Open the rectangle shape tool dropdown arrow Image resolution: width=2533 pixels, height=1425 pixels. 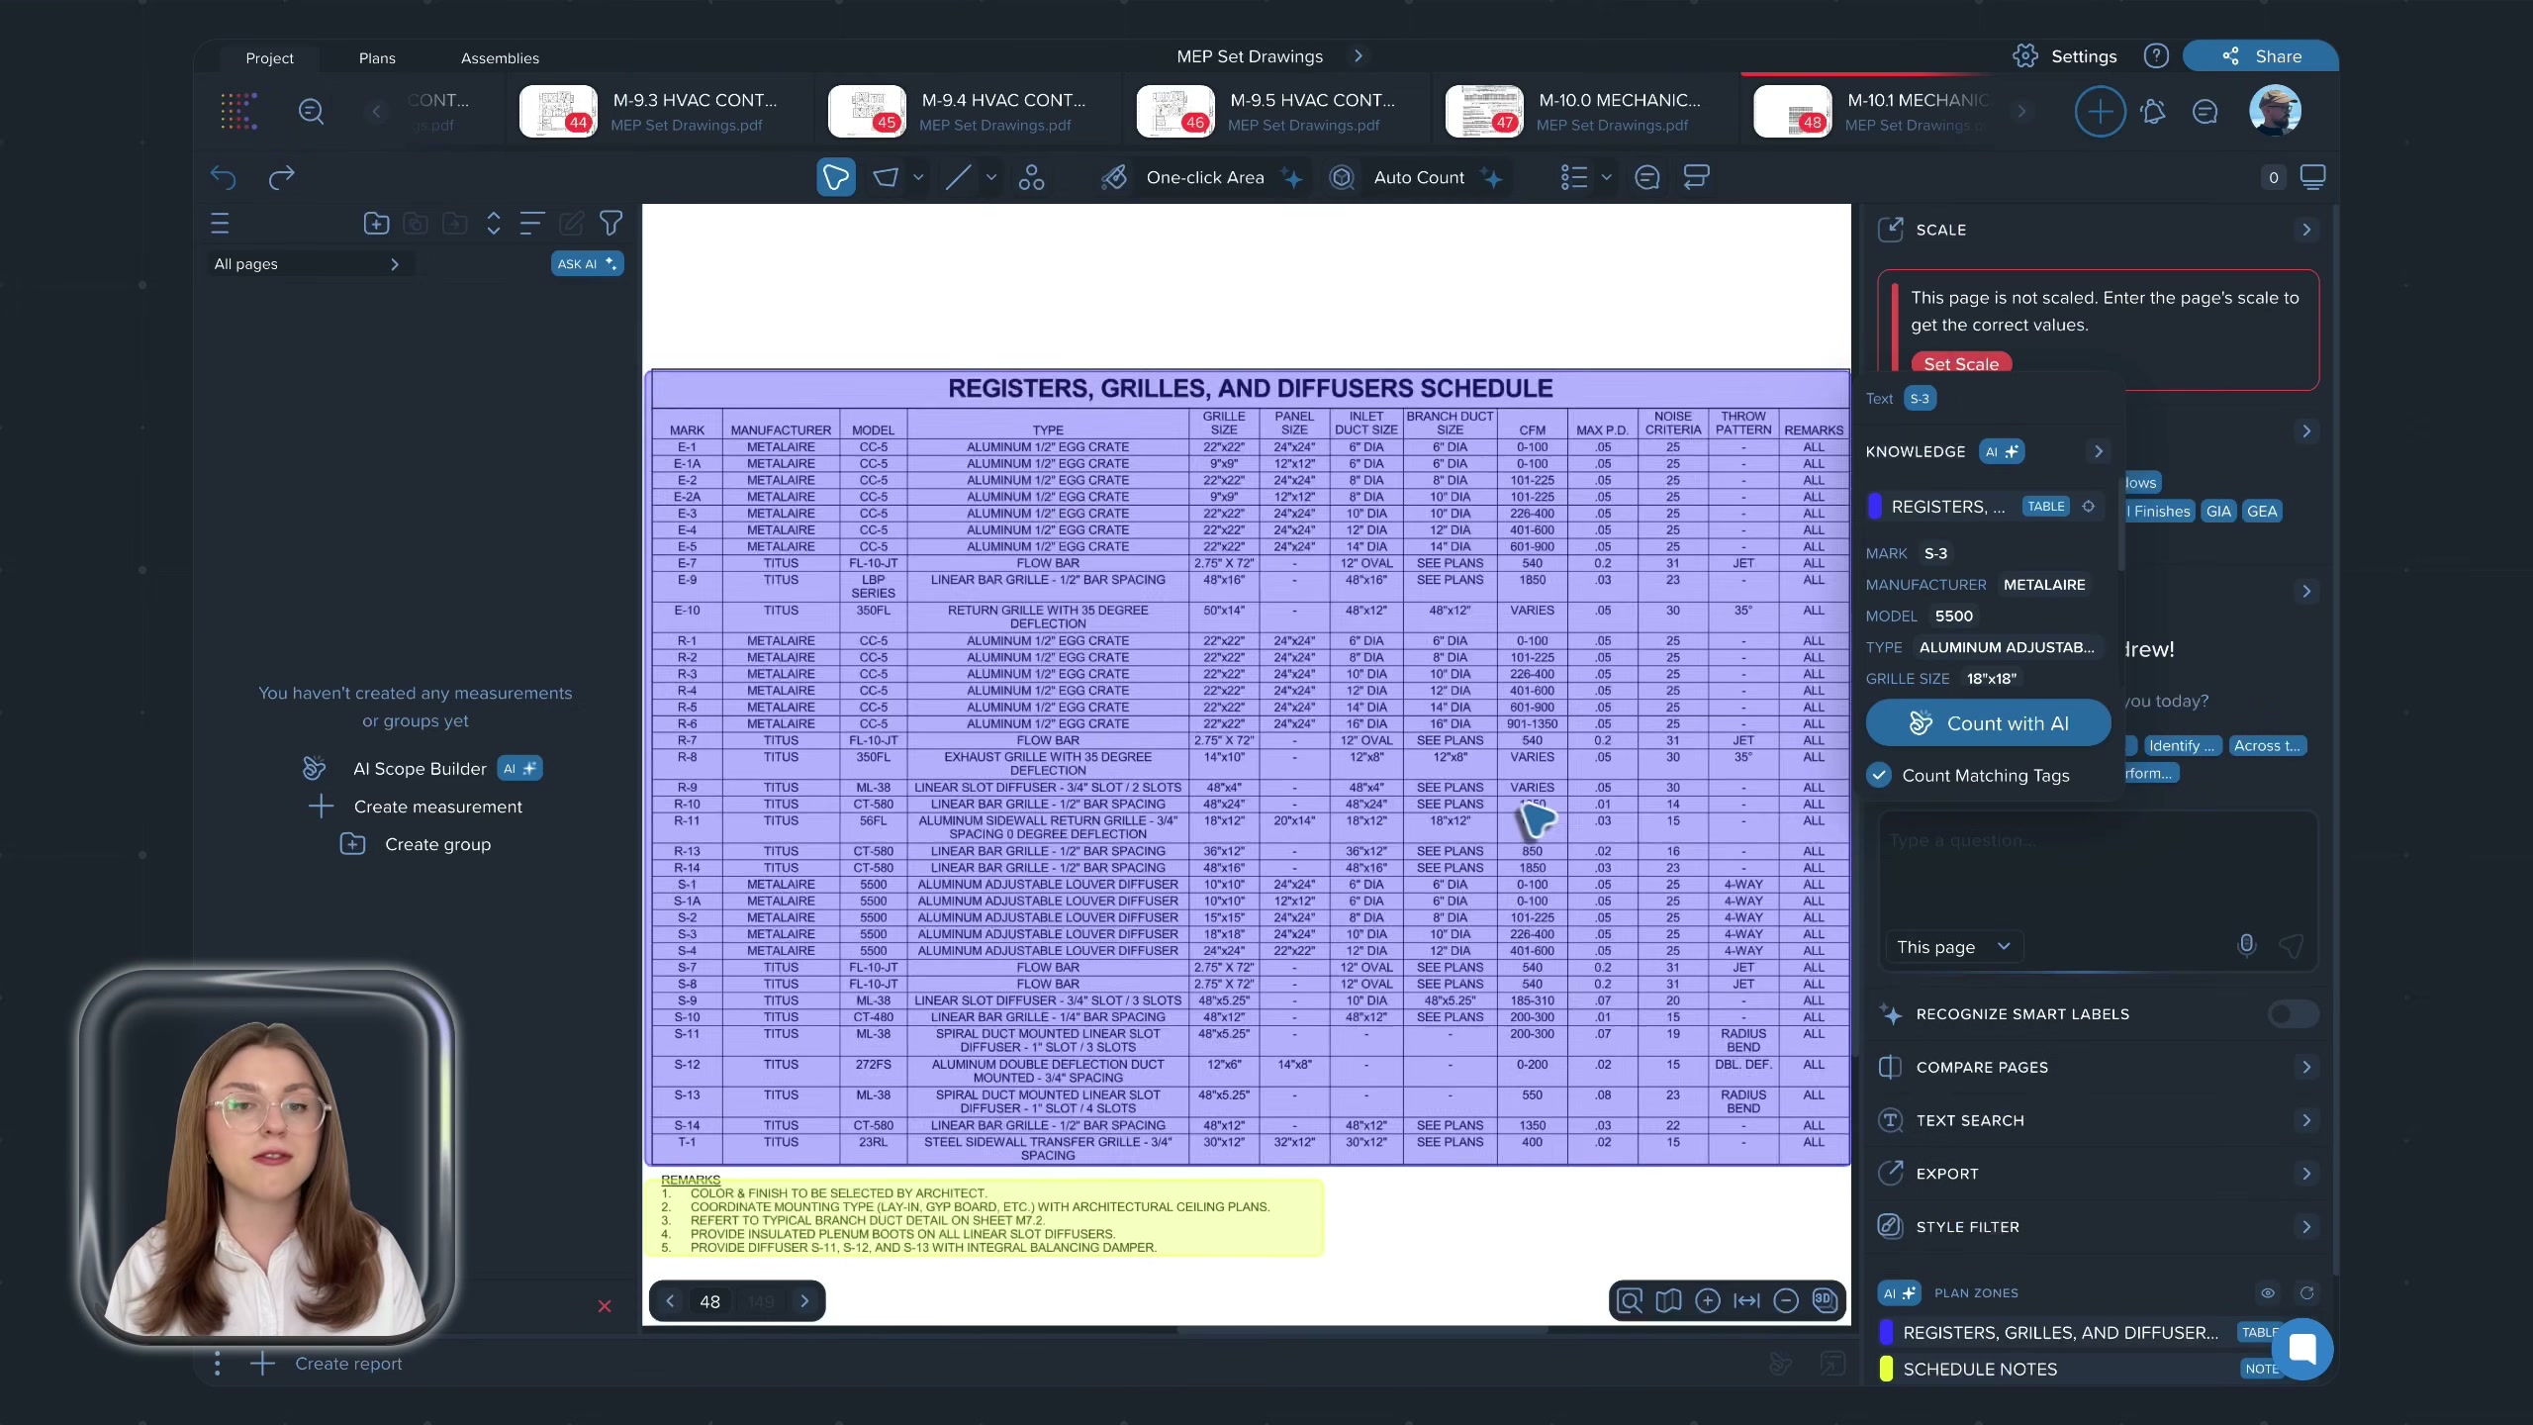click(x=918, y=177)
